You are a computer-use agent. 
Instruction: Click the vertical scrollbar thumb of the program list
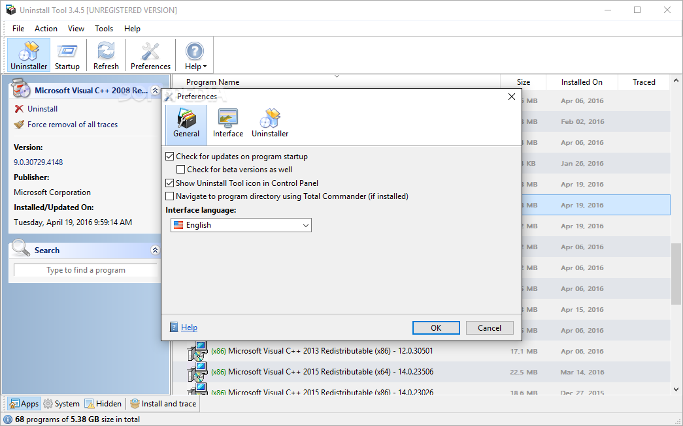pos(676,273)
